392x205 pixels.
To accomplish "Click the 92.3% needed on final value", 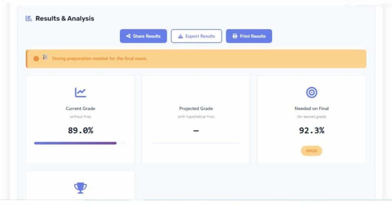I will [312, 130].
